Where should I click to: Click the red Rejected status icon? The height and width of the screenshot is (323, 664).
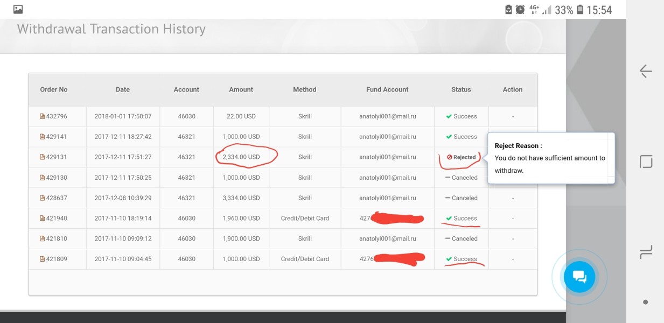pos(450,157)
